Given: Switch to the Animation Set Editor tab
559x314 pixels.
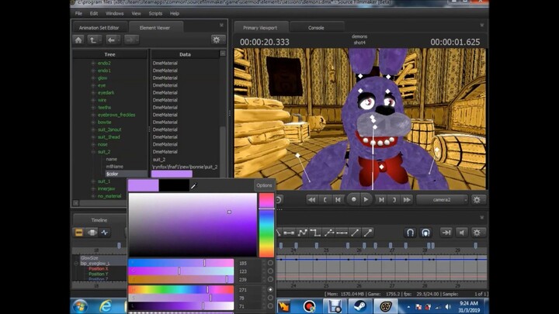Looking at the screenshot, I should (x=99, y=28).
